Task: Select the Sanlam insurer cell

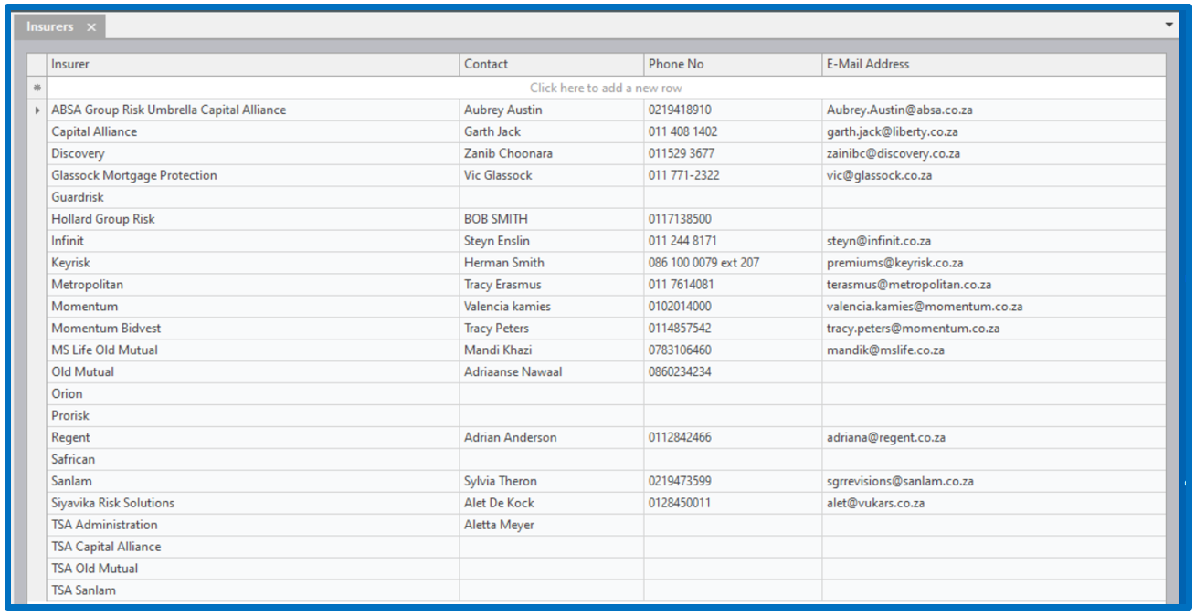Action: [x=253, y=482]
